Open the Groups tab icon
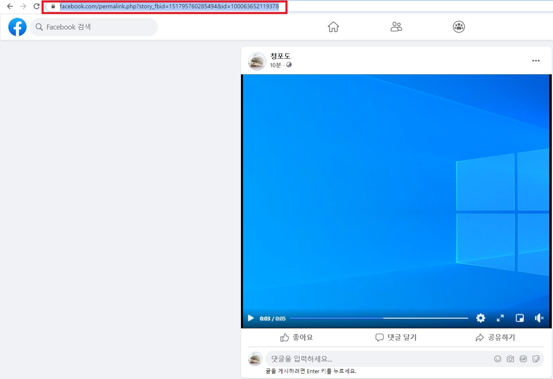This screenshot has width=553, height=379. pyautogui.click(x=459, y=27)
